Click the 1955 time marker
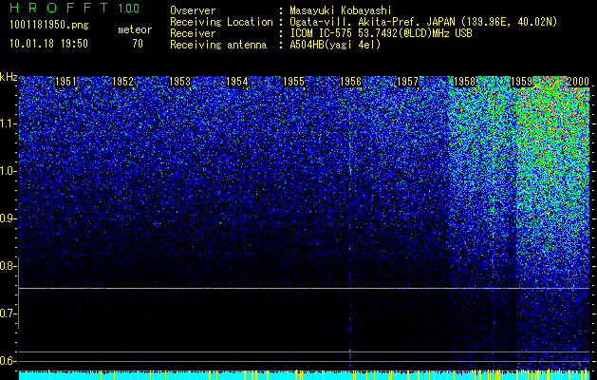Image resolution: width=597 pixels, height=380 pixels. (294, 82)
